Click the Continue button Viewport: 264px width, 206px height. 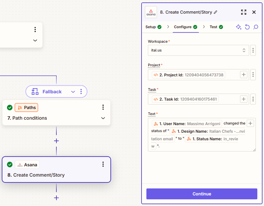[x=202, y=194]
